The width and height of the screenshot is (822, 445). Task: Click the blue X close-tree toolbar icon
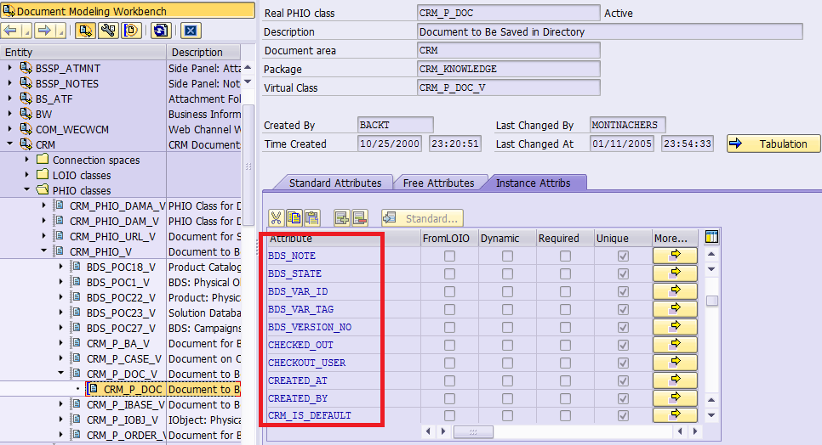tap(191, 31)
